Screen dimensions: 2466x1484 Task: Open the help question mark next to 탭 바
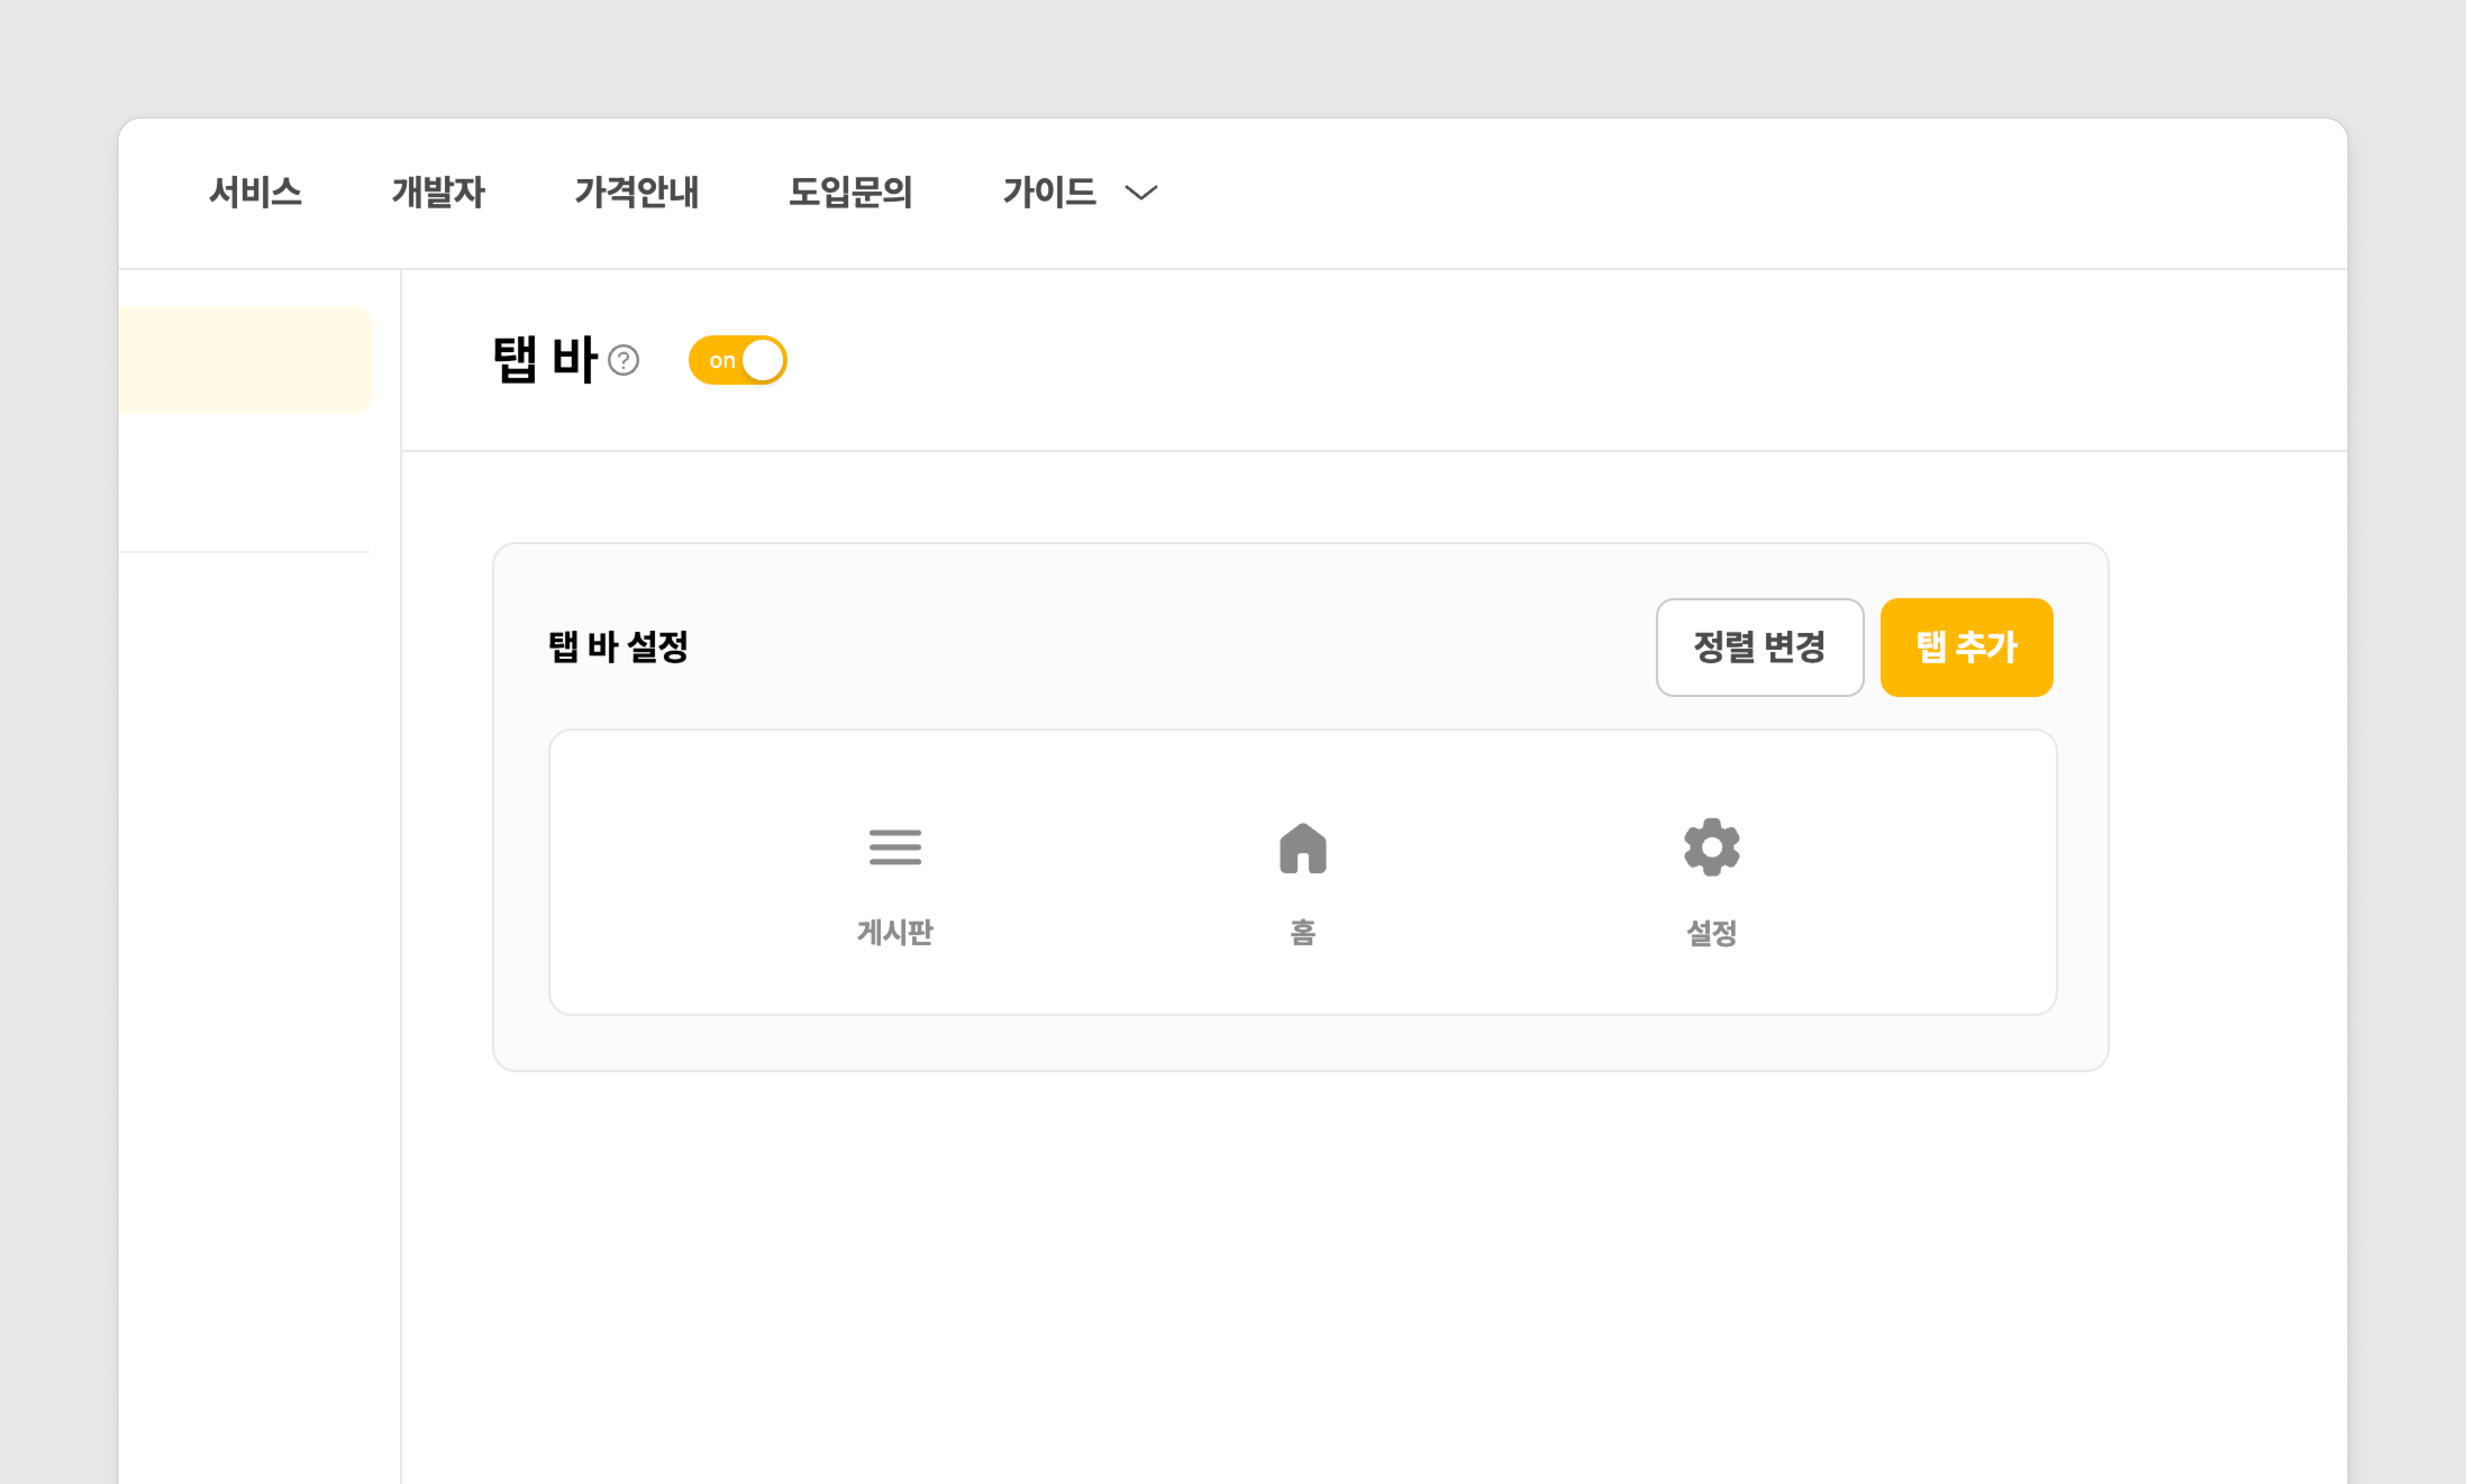pos(623,360)
